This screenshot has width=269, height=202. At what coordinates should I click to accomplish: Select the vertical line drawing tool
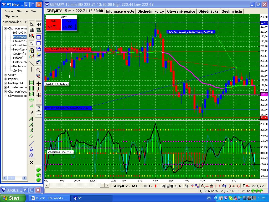(x=32, y=69)
